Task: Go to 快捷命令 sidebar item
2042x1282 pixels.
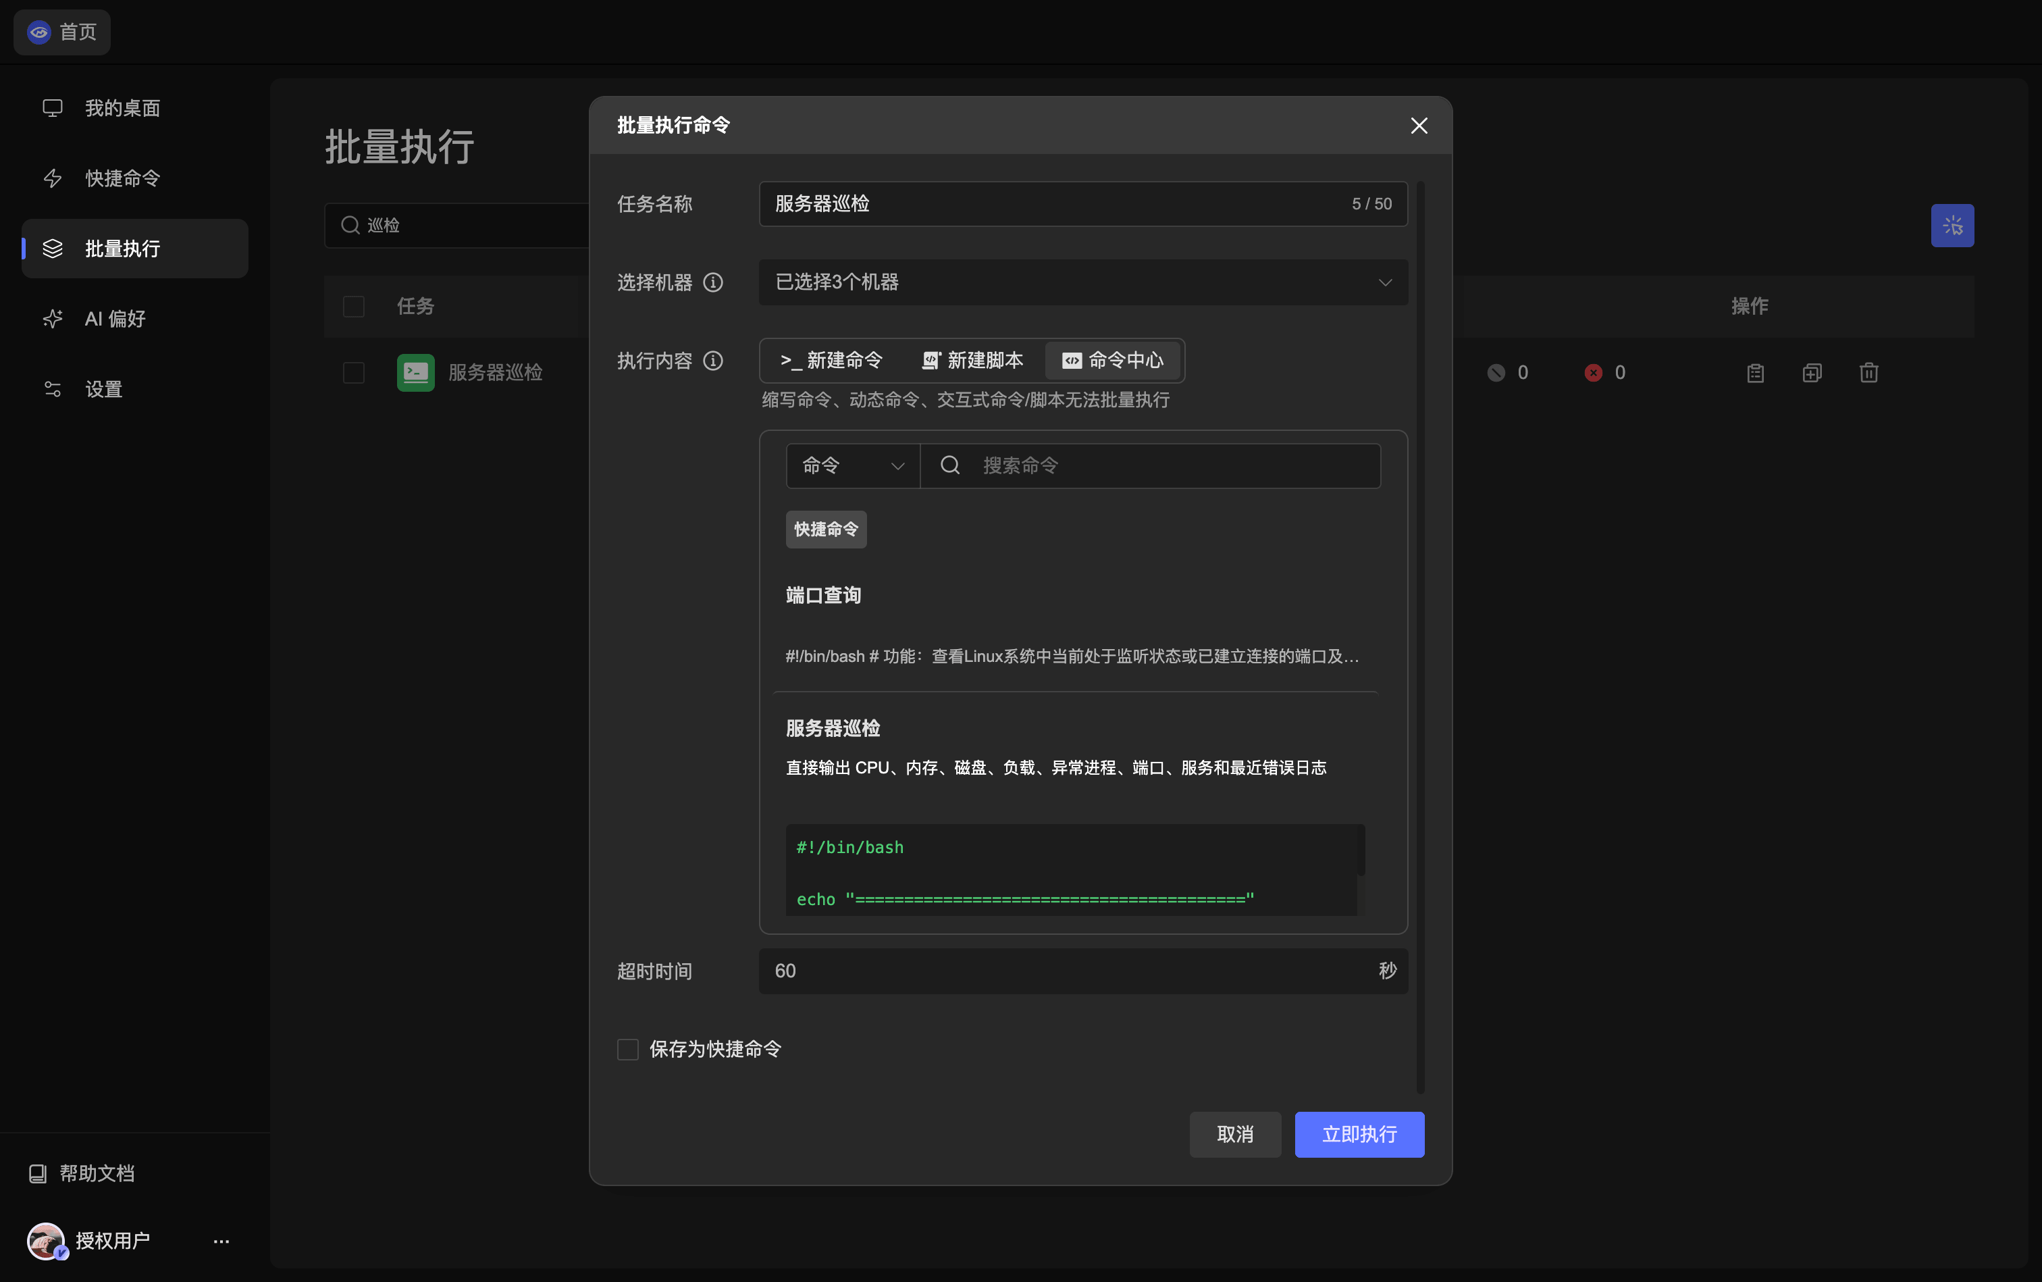Action: coord(135,178)
